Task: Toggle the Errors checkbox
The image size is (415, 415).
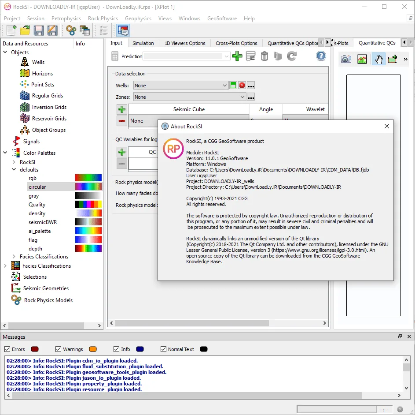Action: coord(7,349)
